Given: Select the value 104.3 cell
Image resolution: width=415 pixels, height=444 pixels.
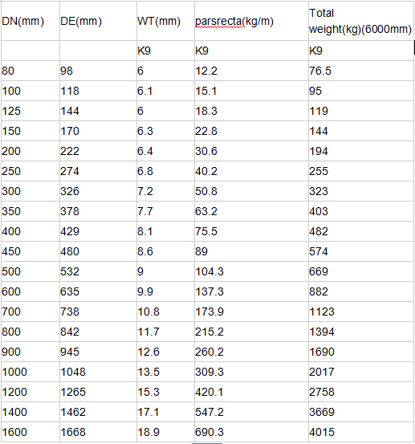Looking at the screenshot, I should tap(251, 271).
